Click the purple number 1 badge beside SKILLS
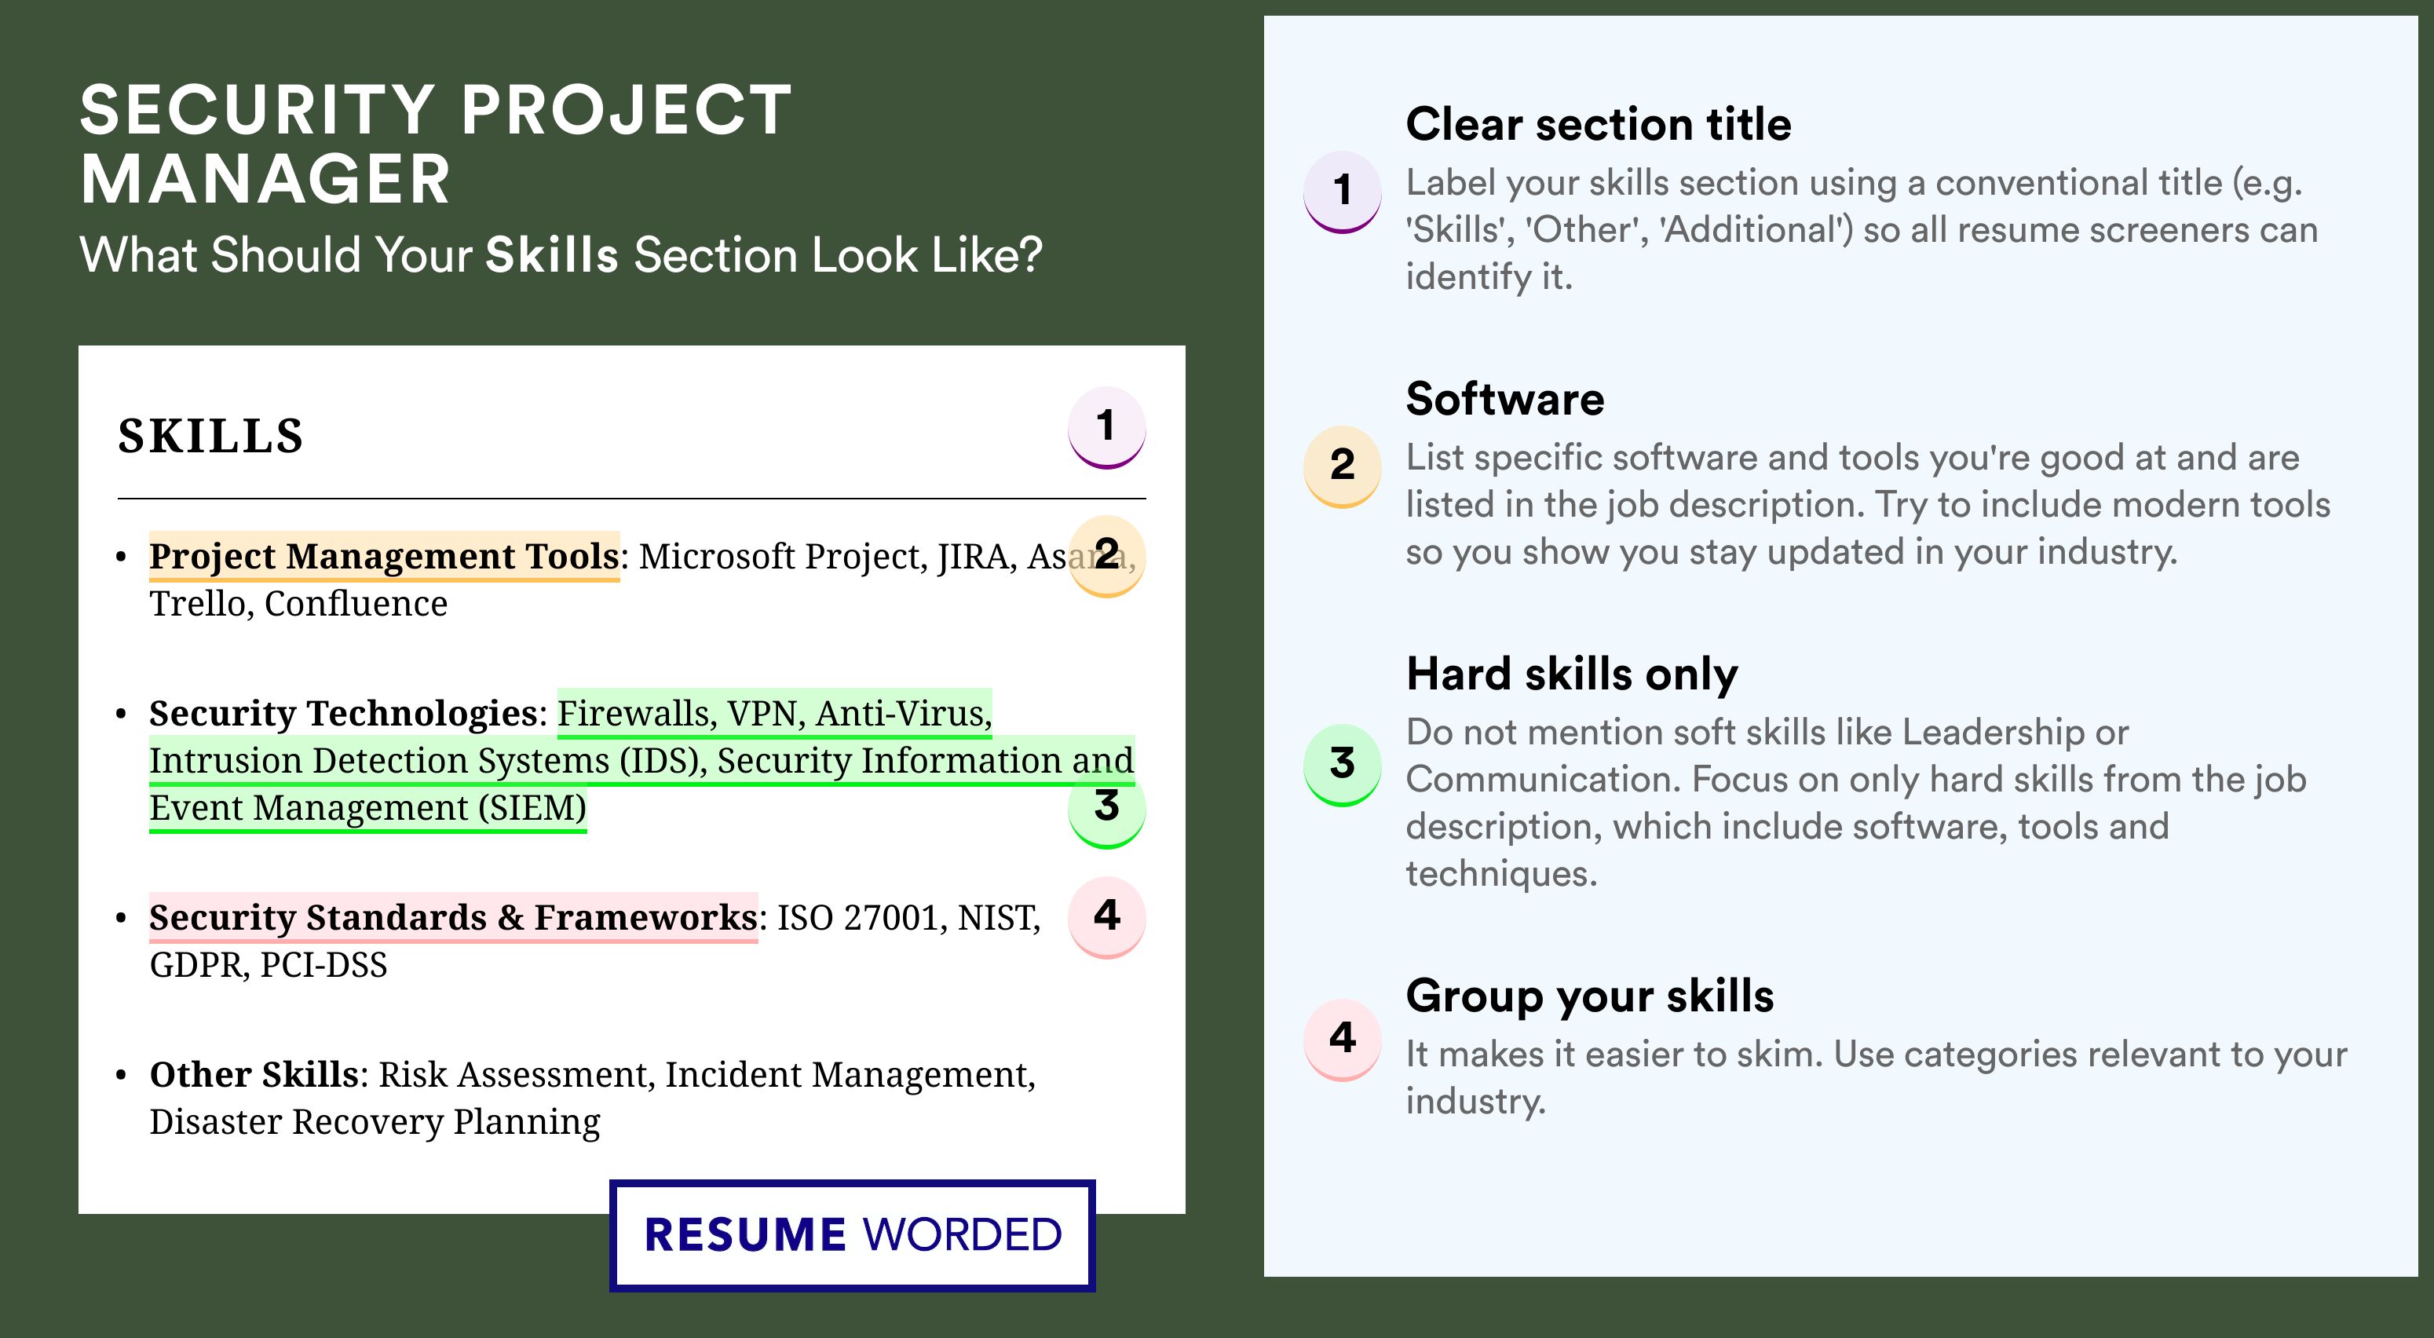Viewport: 2434px width, 1338px height. tap(1106, 426)
